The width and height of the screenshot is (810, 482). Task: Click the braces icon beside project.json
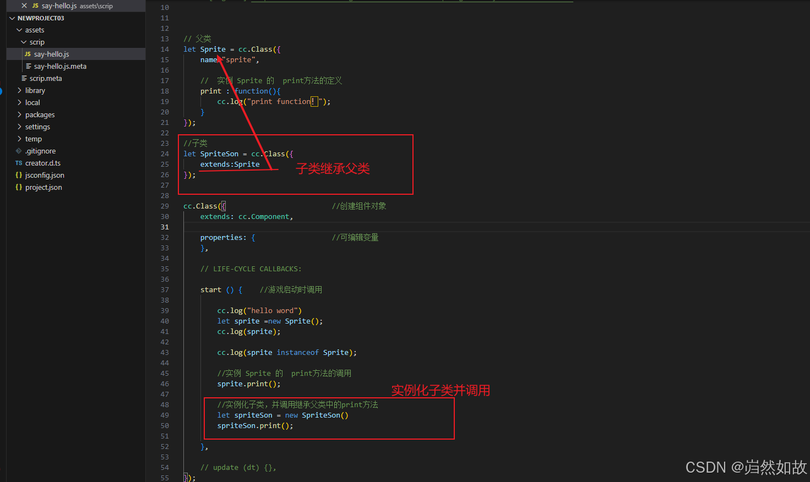click(19, 187)
